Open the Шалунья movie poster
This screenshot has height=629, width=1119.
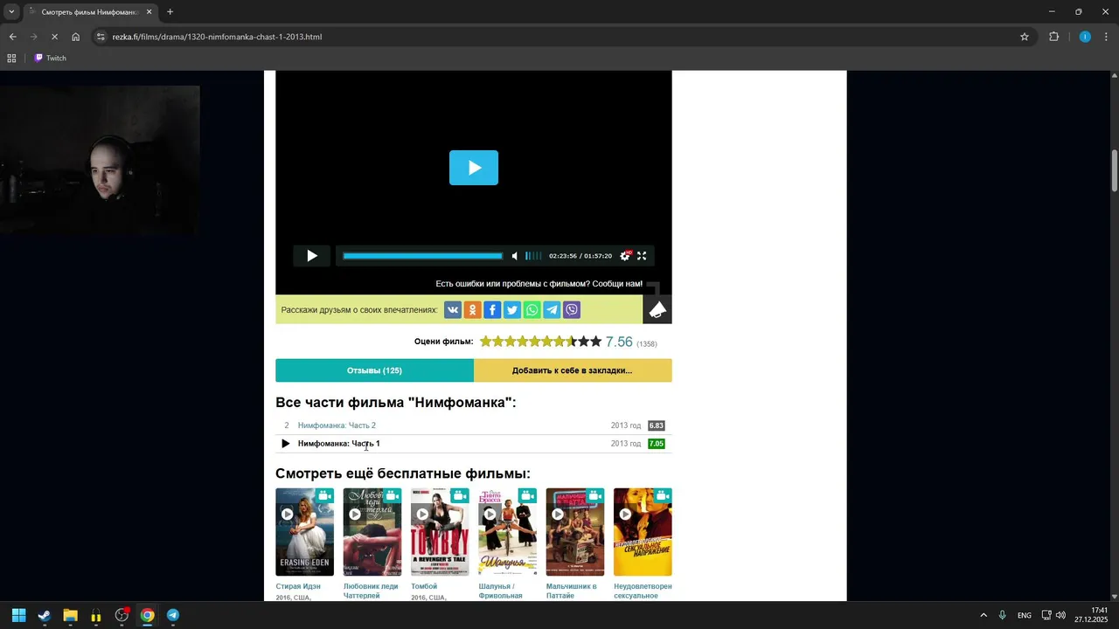[508, 532]
